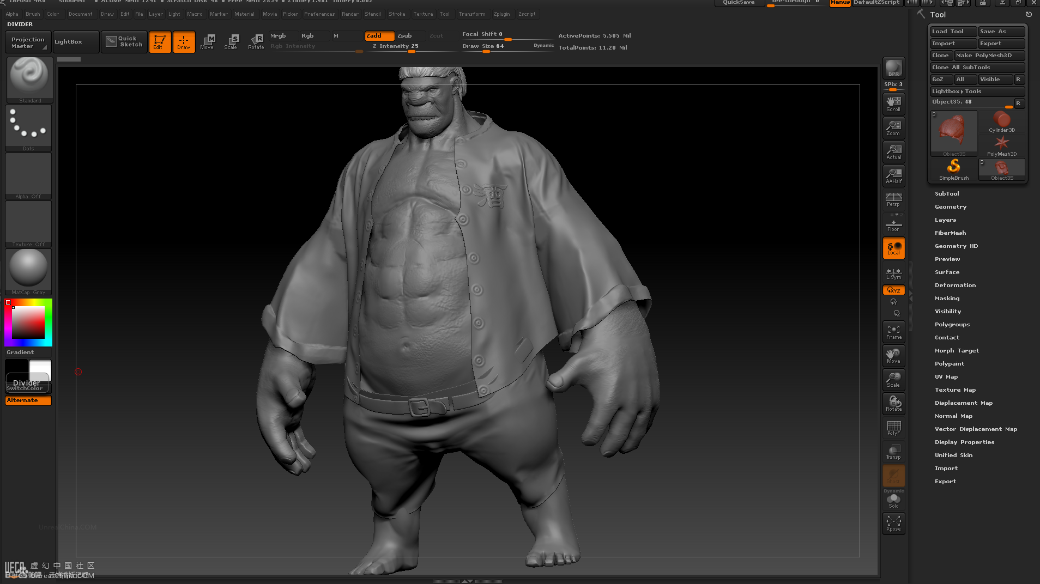Open the Zplugin menu
The width and height of the screenshot is (1040, 584).
pos(501,14)
